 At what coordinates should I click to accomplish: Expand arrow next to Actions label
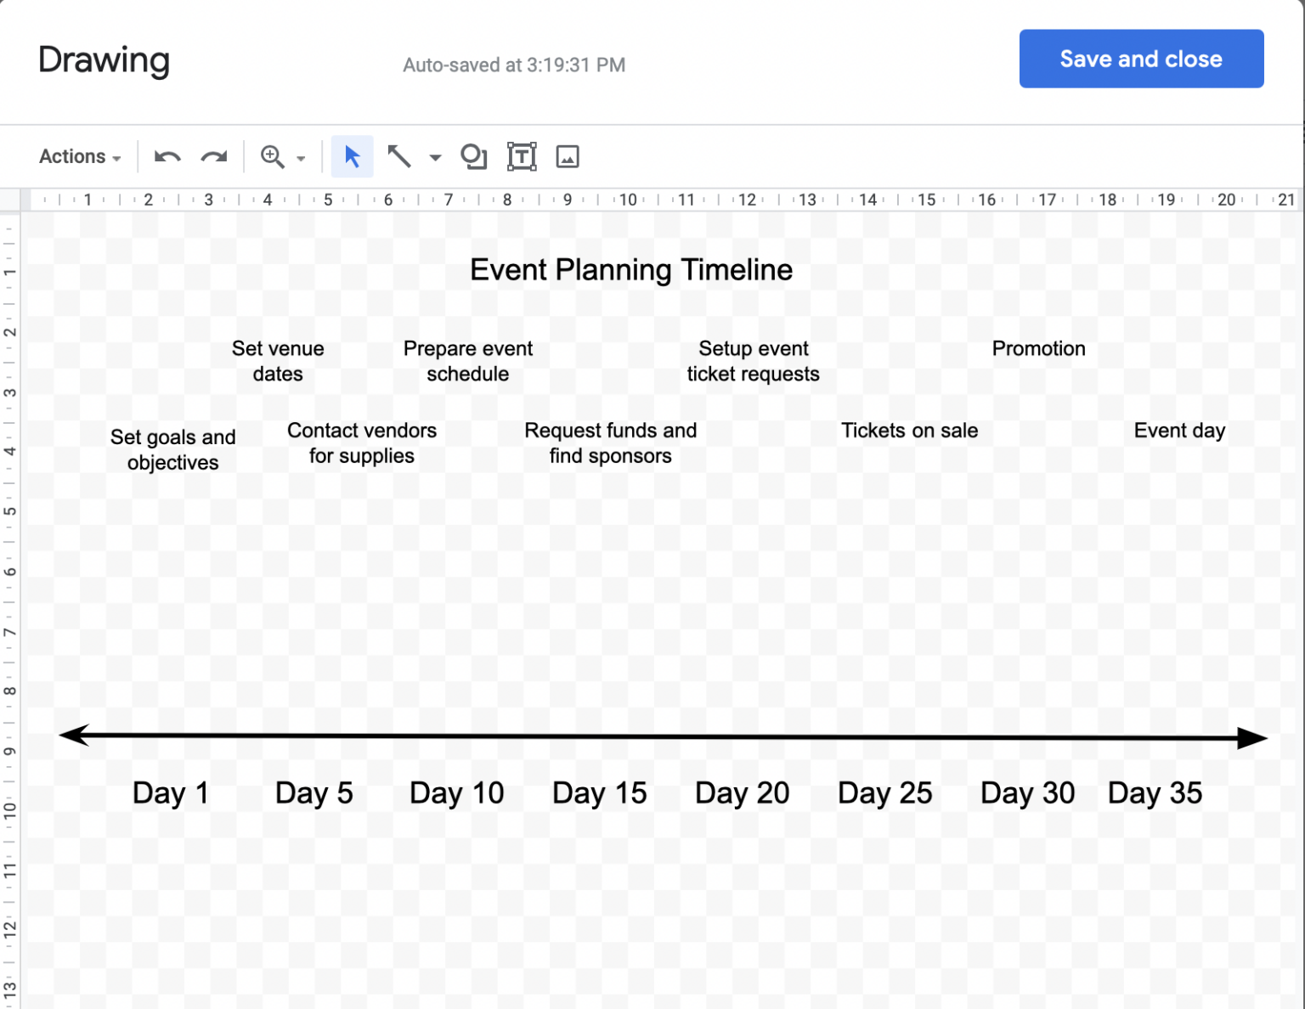coord(115,158)
